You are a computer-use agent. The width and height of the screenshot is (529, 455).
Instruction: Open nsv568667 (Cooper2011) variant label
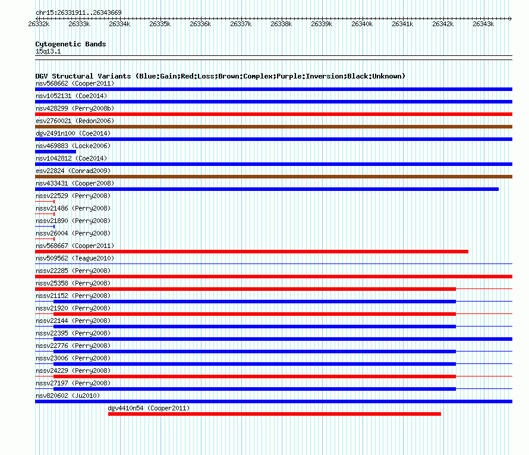pyautogui.click(x=75, y=246)
